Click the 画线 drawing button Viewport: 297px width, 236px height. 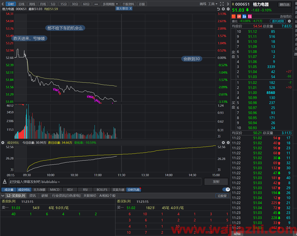click(203, 4)
